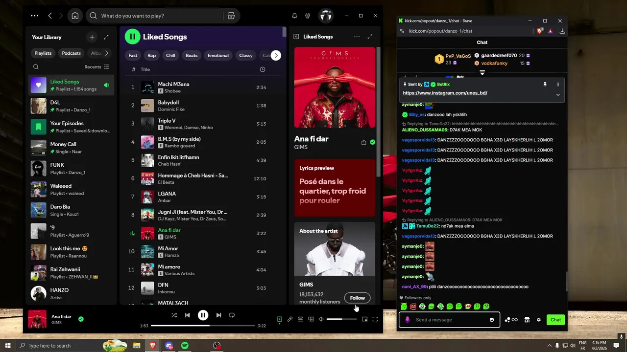The image size is (627, 352).
Task: Search in Your Library
Action: coord(36,67)
